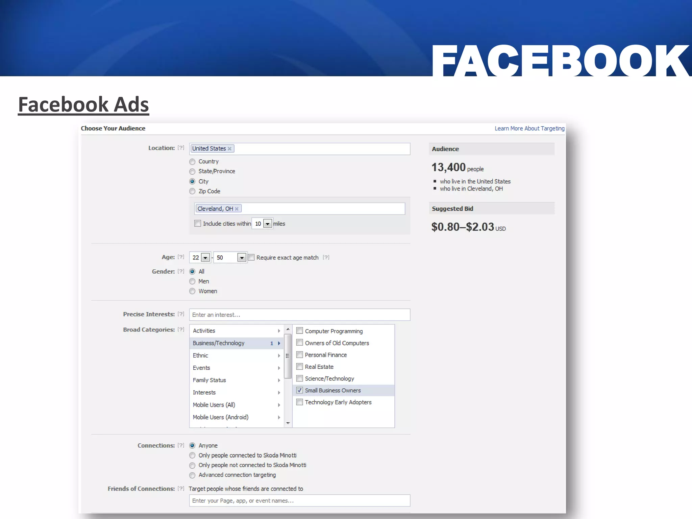
Task: Select the City location radio button
Action: point(192,181)
